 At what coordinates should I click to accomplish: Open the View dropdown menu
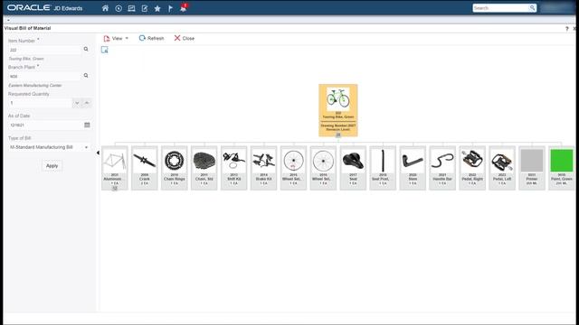116,38
